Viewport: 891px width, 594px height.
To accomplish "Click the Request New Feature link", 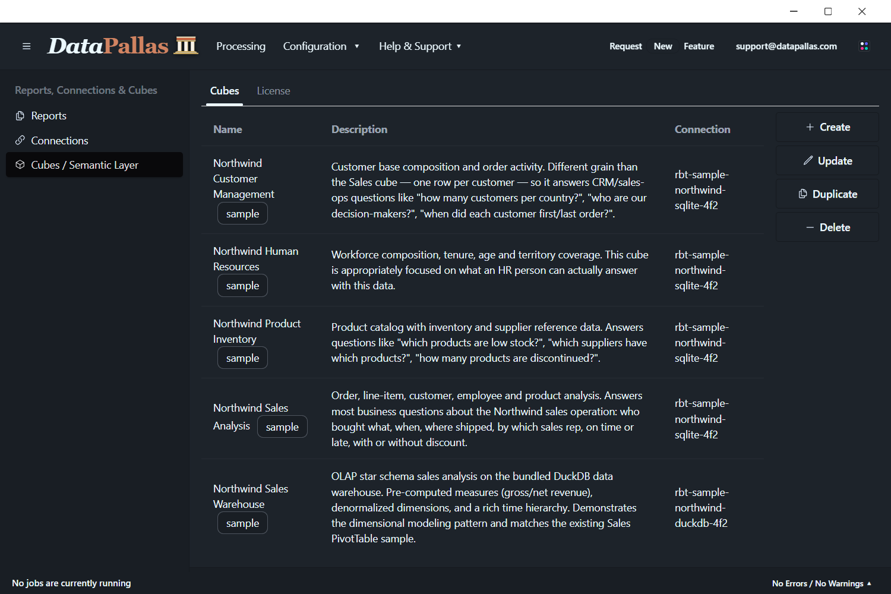I will click(x=662, y=46).
